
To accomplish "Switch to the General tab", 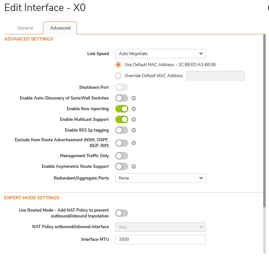I will (x=25, y=28).
